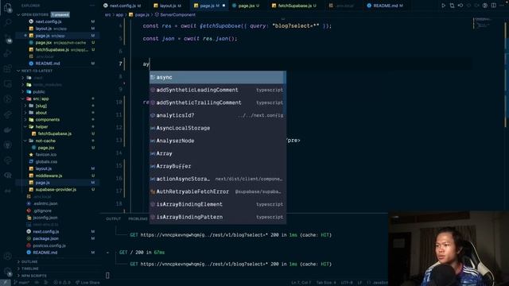The height and width of the screenshot is (286, 509).
Task: Open the Search view in activity bar
Action: pos(7,22)
